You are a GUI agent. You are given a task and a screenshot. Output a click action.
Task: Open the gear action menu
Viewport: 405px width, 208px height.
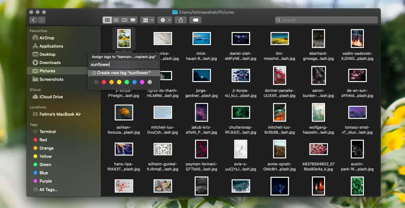click(165, 20)
